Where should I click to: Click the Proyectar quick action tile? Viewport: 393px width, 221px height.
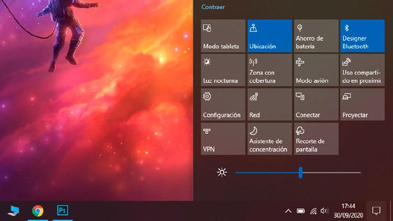[x=362, y=104]
